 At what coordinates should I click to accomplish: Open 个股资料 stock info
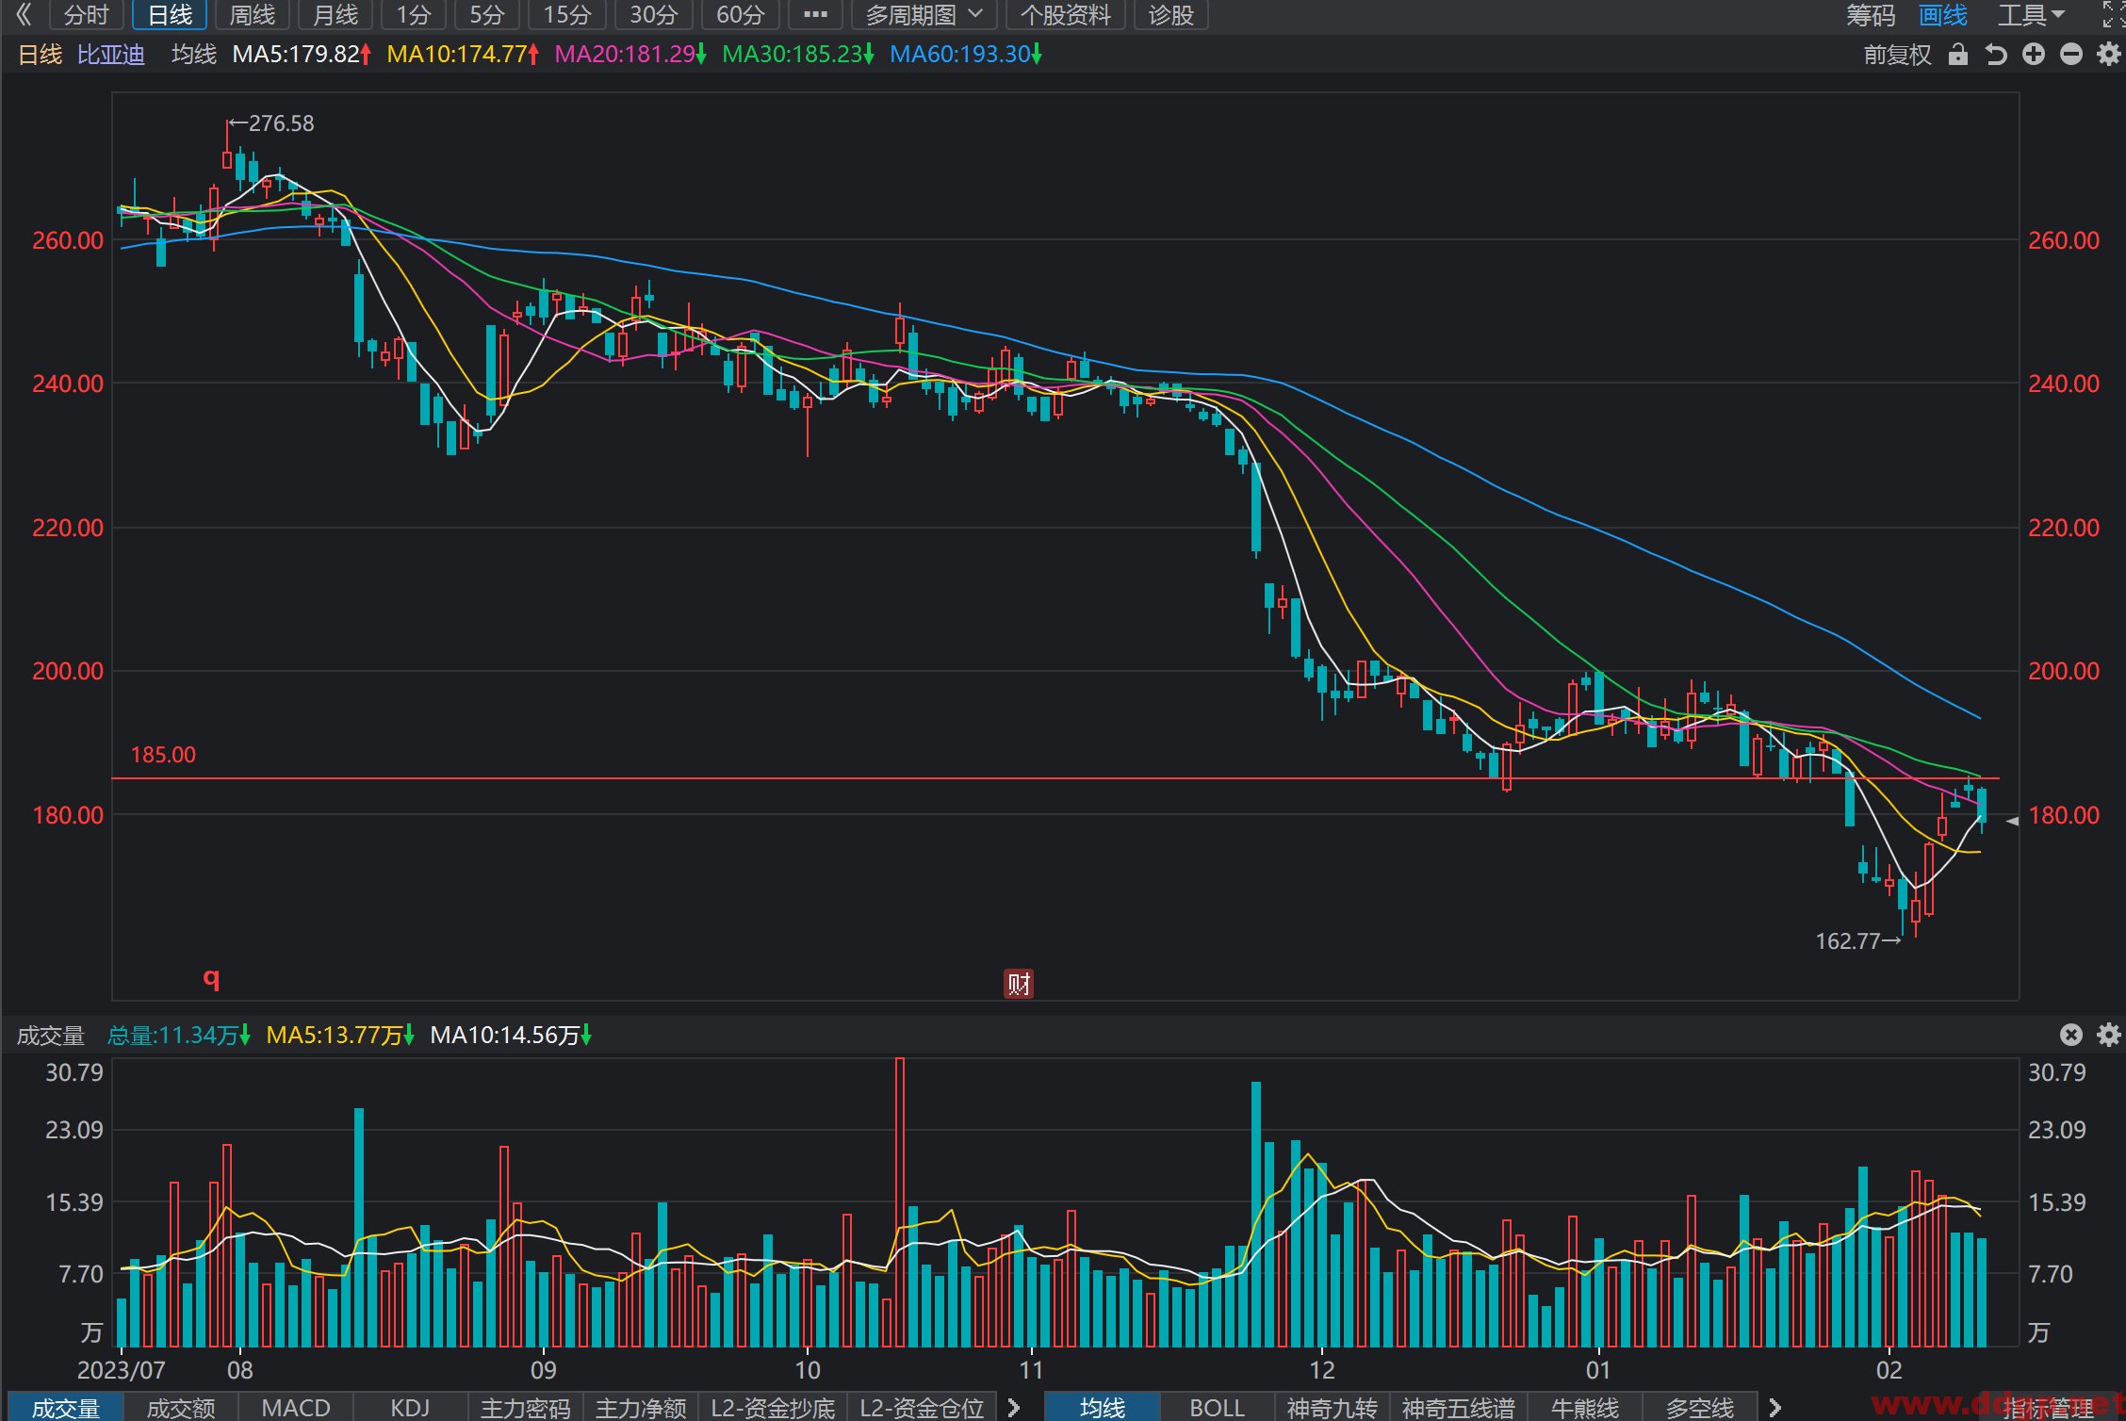tap(1065, 15)
